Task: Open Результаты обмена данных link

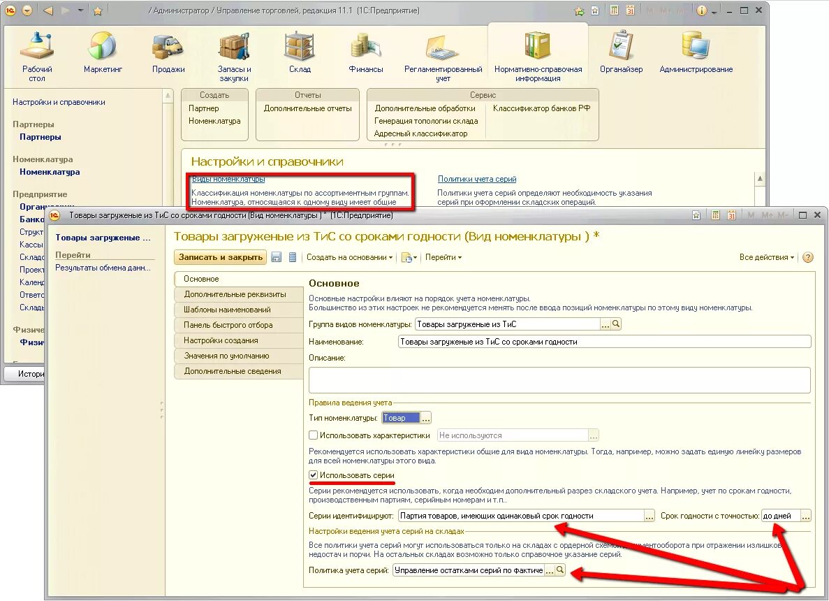Action: [103, 268]
